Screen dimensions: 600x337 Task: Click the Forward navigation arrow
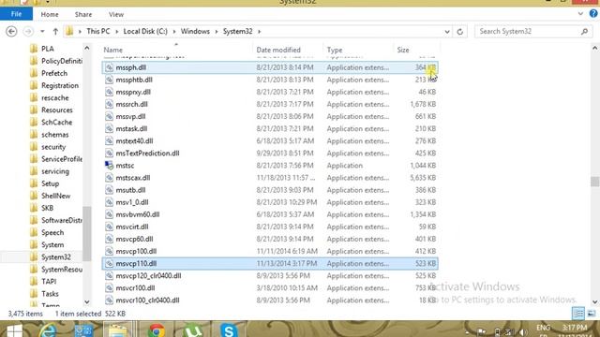(x=28, y=31)
